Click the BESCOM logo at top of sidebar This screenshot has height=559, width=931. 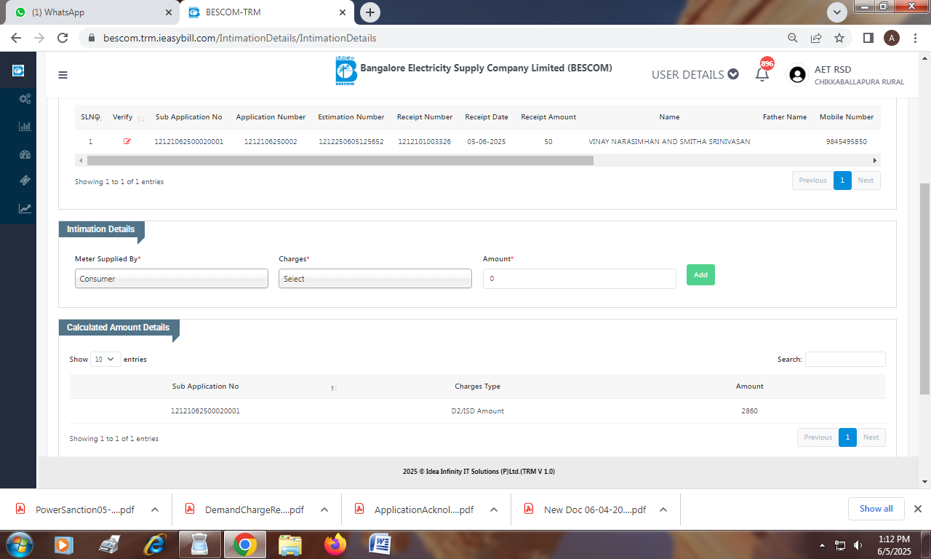pos(18,71)
